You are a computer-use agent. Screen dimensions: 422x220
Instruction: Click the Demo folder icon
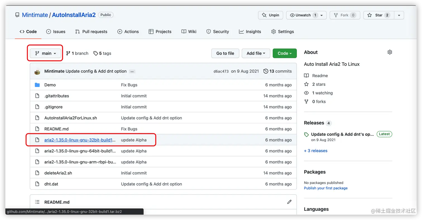click(37, 85)
